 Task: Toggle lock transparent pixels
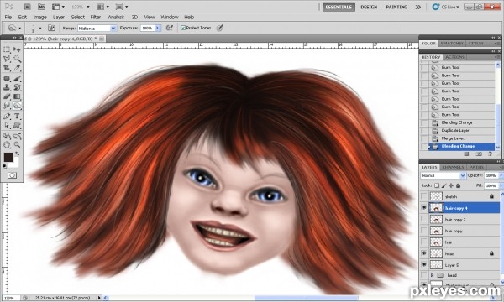click(437, 185)
